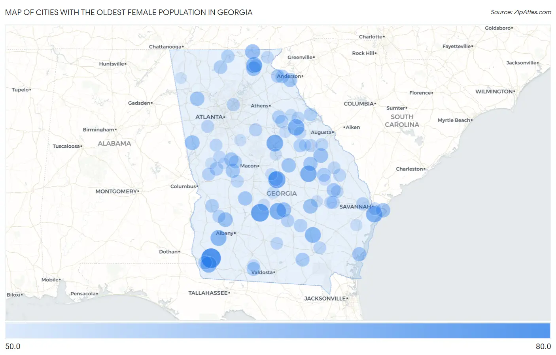556x355 pixels.
Task: Click the Greenville city label
Action: point(300,57)
